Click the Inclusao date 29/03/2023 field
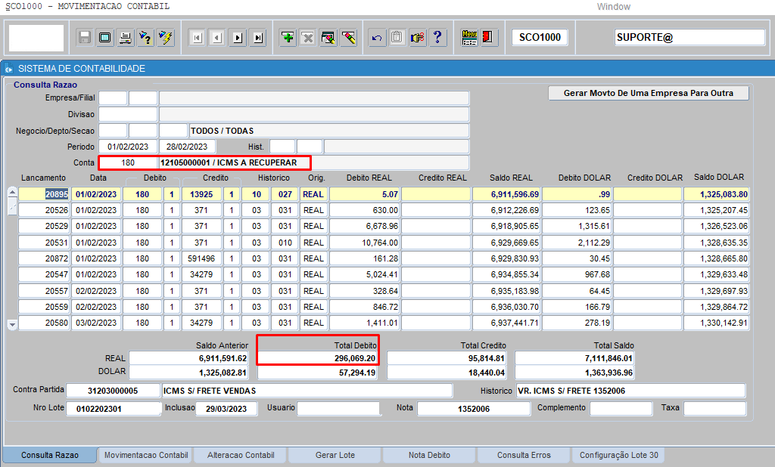The width and height of the screenshot is (775, 467). (226, 409)
